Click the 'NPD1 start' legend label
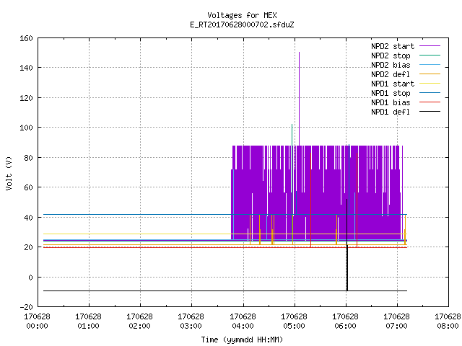The image size is (462, 346). [x=393, y=84]
